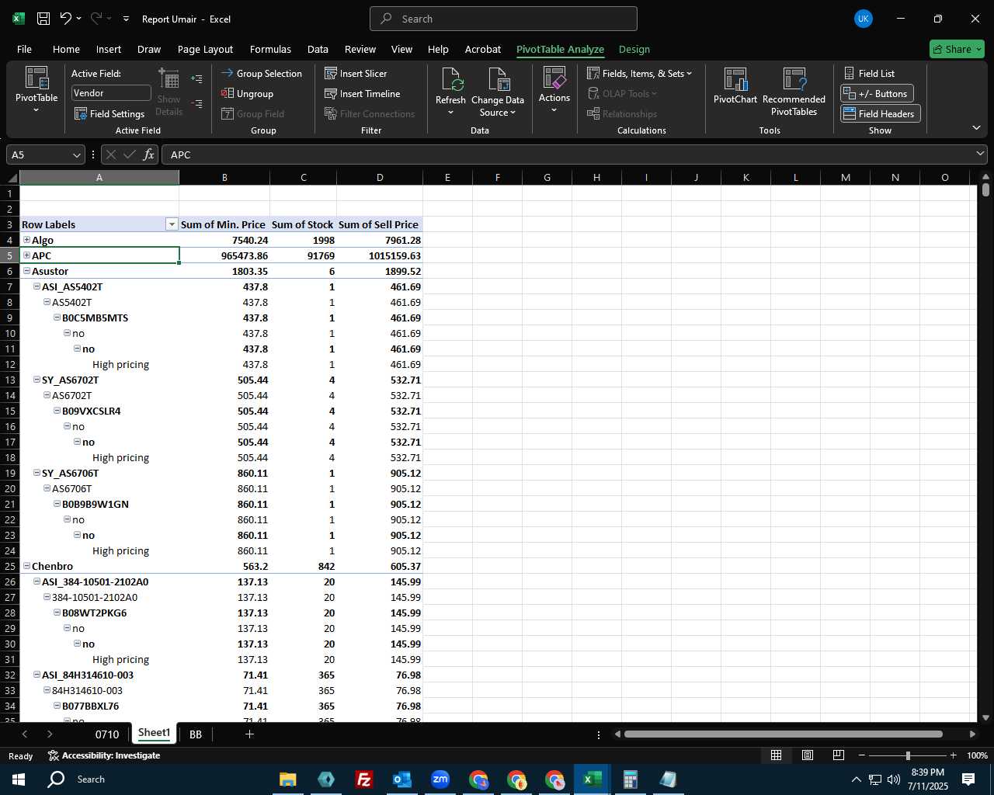
Task: Undo the last action
Action: click(x=66, y=19)
